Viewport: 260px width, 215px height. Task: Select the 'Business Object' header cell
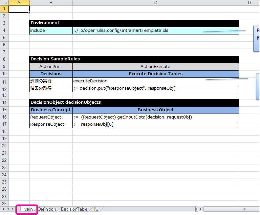point(156,110)
